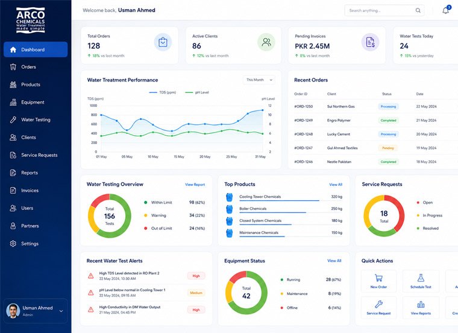Click the 156 Tests donut chart center
This screenshot has width=458, height=333.
[x=110, y=216]
